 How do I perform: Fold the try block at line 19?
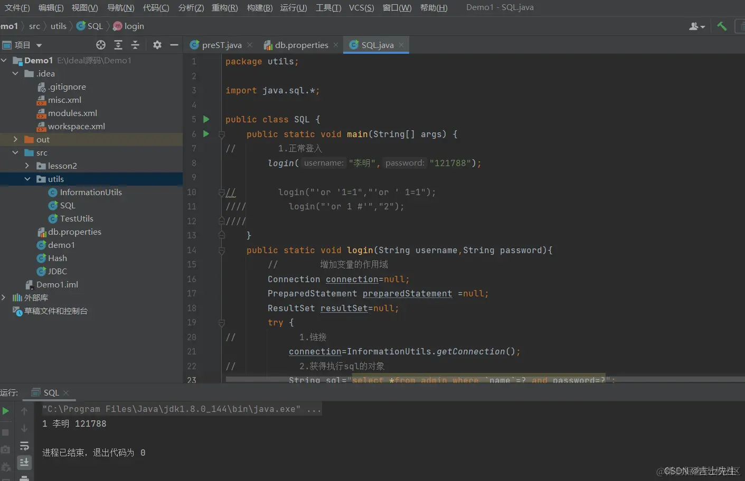(x=222, y=323)
